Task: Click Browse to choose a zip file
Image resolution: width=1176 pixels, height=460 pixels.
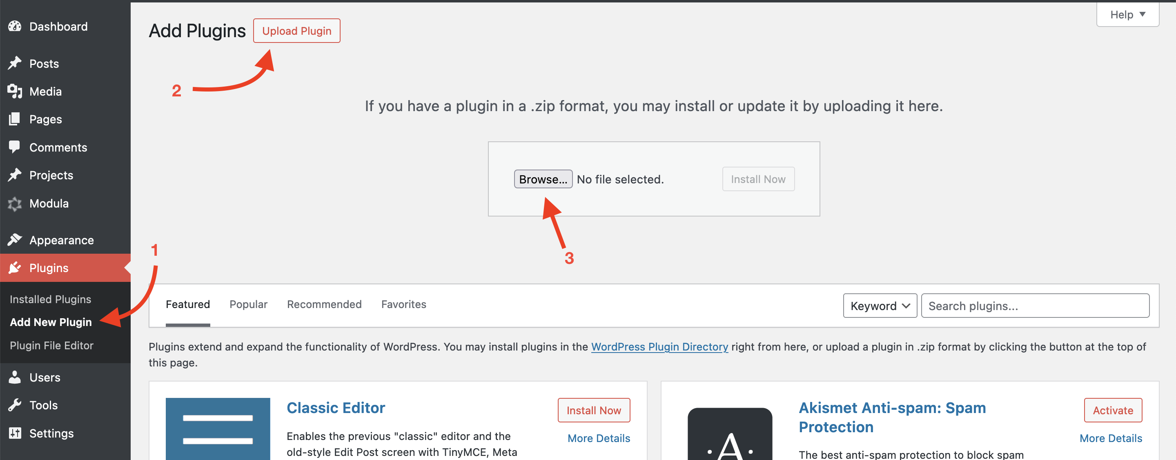Action: tap(543, 179)
